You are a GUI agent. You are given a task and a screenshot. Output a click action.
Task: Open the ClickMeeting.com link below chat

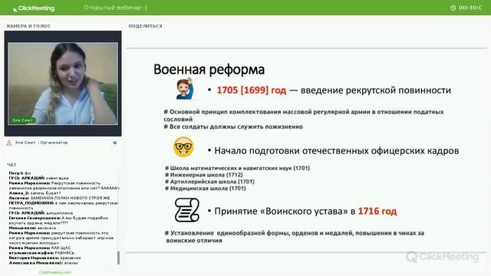tap(55, 273)
